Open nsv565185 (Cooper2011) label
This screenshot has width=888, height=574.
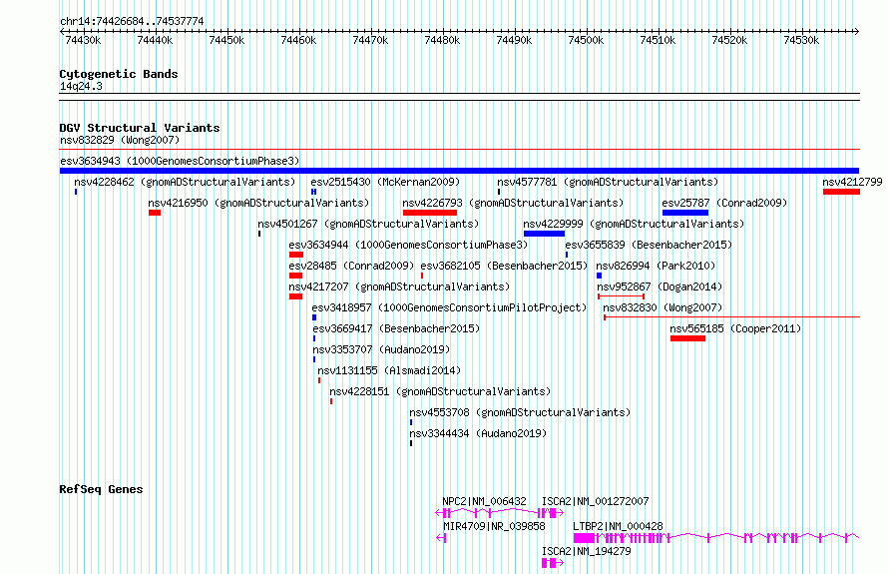[x=735, y=328]
